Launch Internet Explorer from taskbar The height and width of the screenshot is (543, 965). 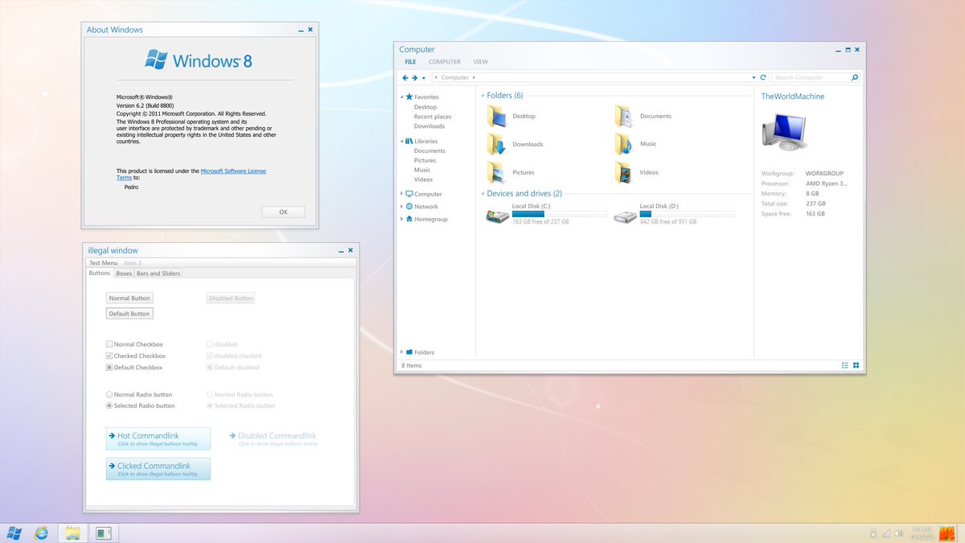pyautogui.click(x=41, y=533)
